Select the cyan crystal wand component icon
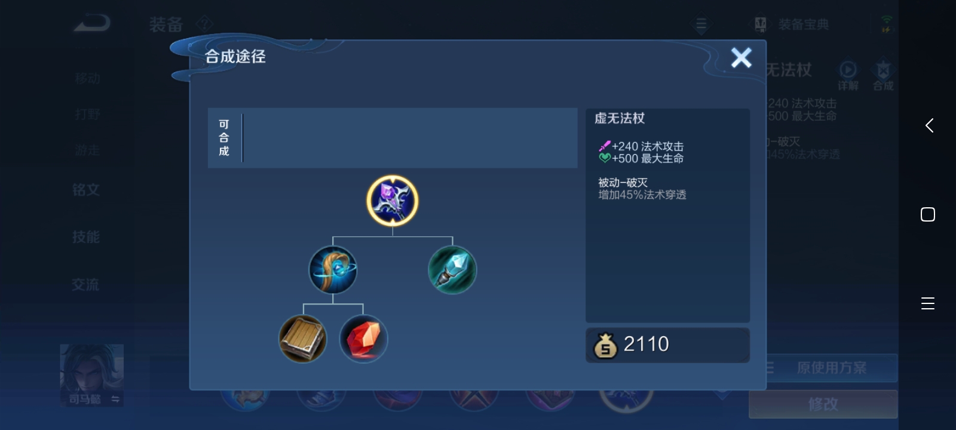 click(x=452, y=270)
